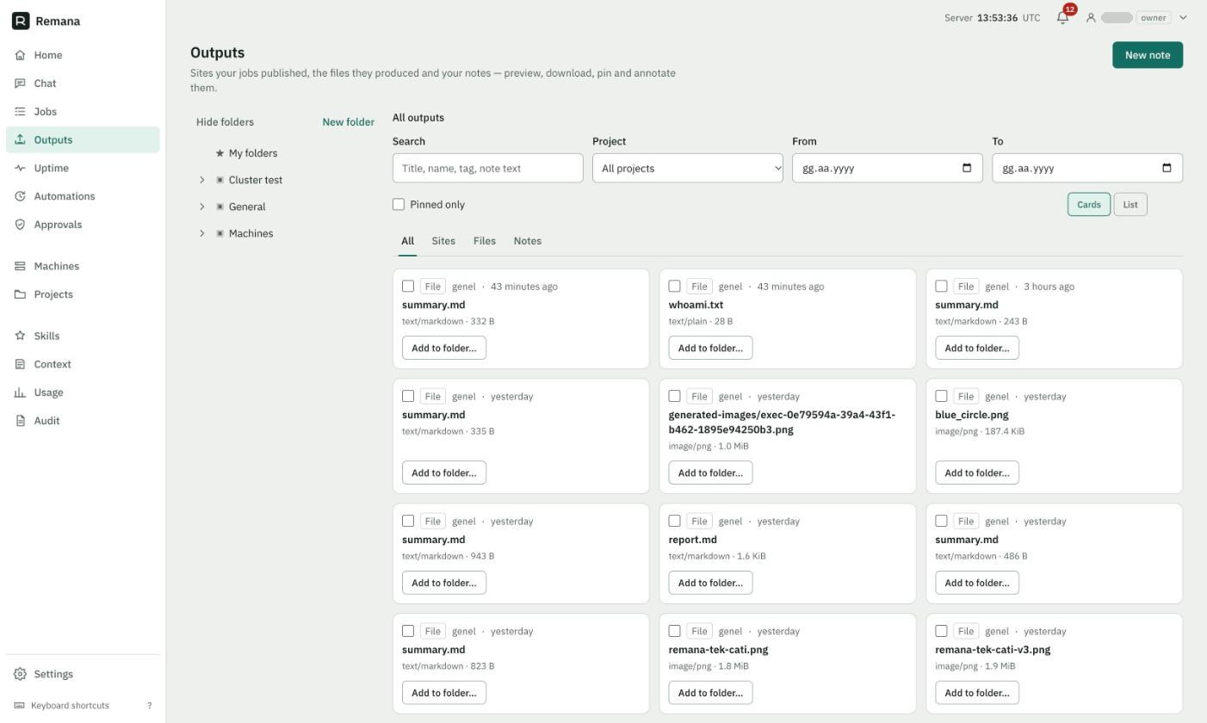
Task: Click the Remana logo icon
Action: 21,21
